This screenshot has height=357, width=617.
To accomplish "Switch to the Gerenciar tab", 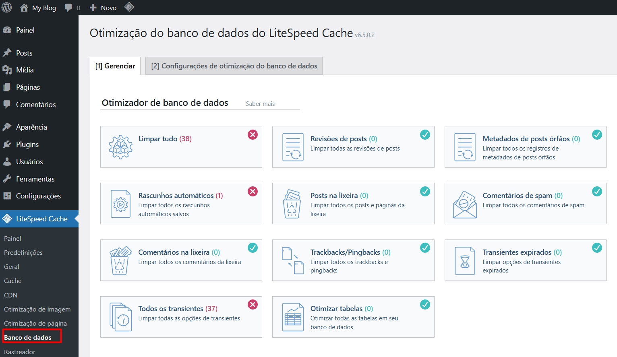I will click(115, 66).
